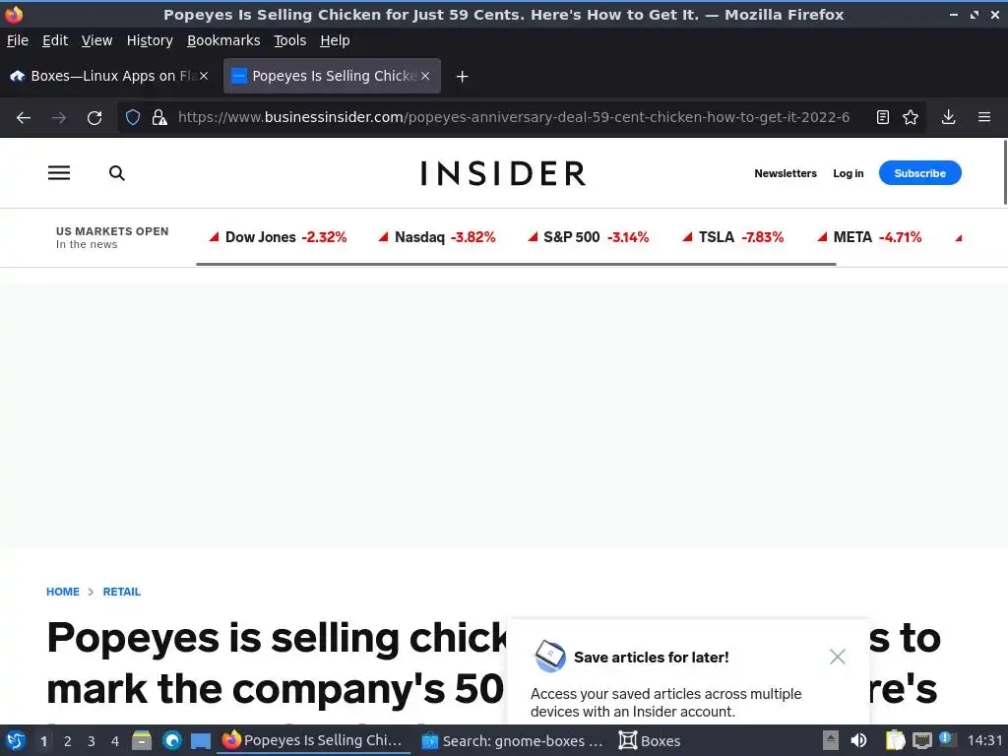
Task: Open the Nasdaq ticker entry
Action: (x=436, y=237)
